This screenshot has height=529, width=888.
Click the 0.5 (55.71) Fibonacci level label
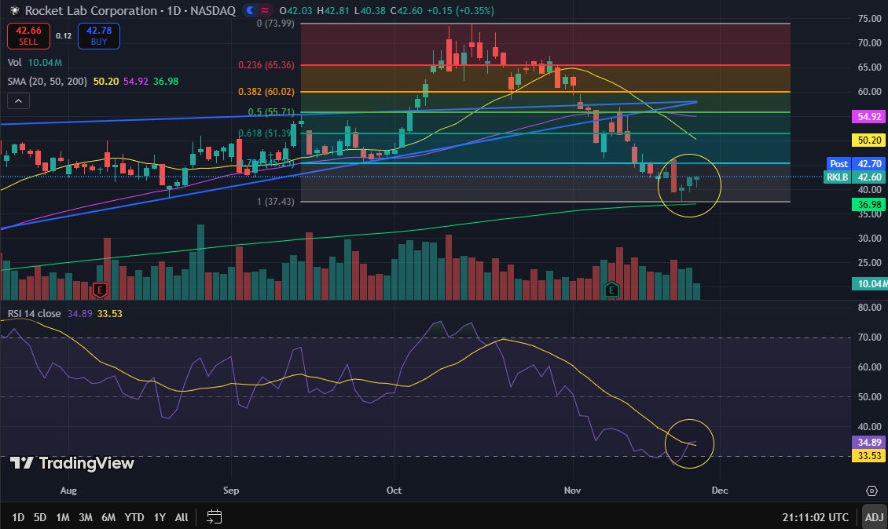270,112
